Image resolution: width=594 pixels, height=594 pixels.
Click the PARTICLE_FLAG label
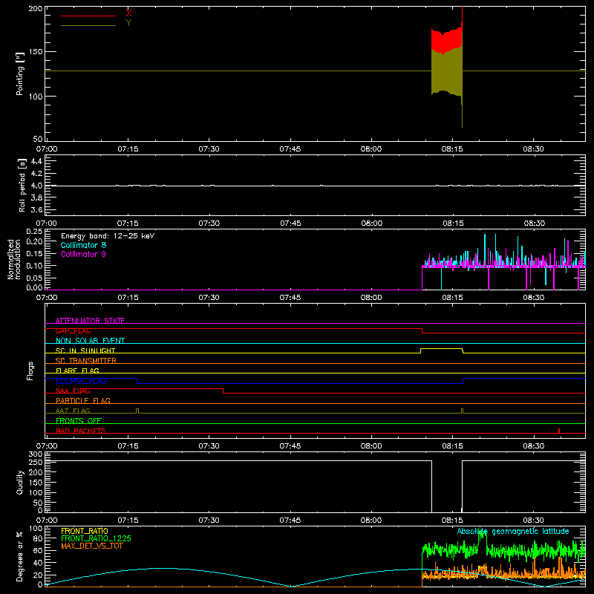point(83,400)
